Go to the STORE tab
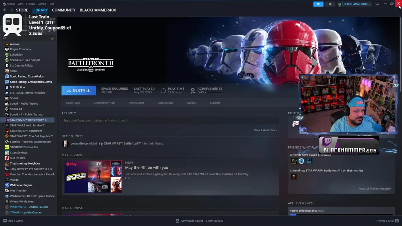The image size is (402, 226). pyautogui.click(x=22, y=10)
